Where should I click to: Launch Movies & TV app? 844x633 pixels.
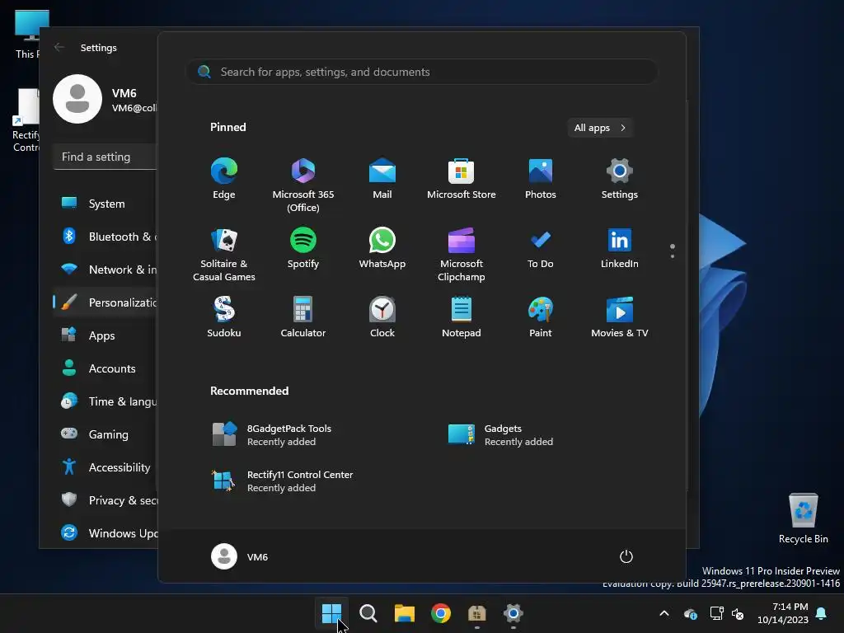click(620, 317)
